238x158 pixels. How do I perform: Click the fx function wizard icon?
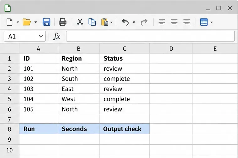[57, 36]
